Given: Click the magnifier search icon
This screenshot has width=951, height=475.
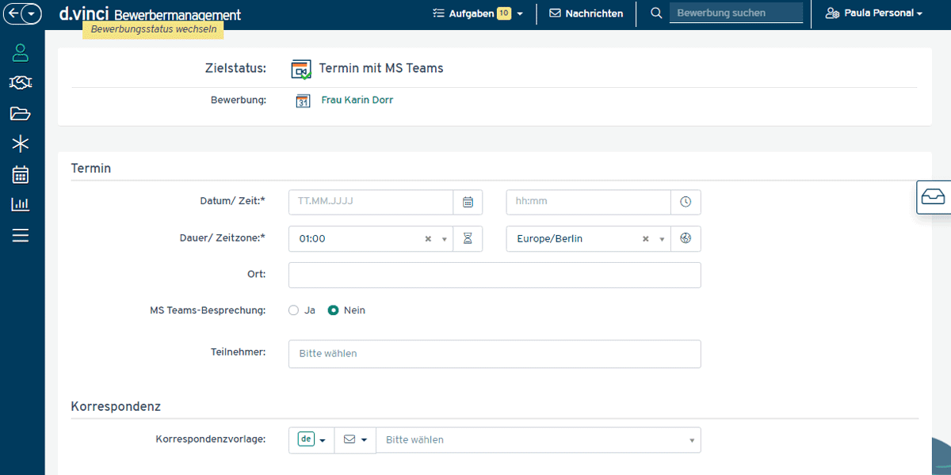Looking at the screenshot, I should tap(656, 13).
